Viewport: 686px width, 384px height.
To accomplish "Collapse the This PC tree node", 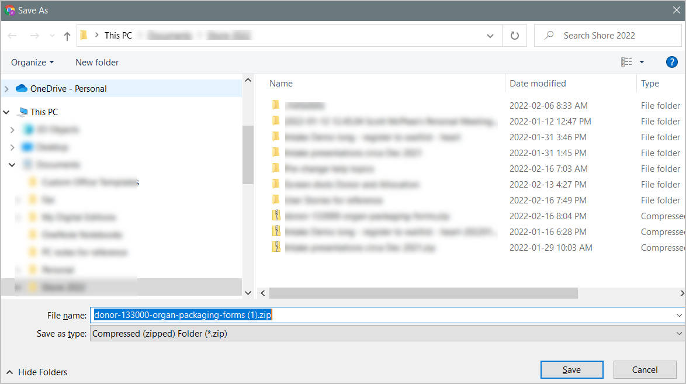I will pos(6,112).
